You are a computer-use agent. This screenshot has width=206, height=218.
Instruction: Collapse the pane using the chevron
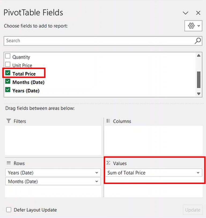[x=185, y=13]
